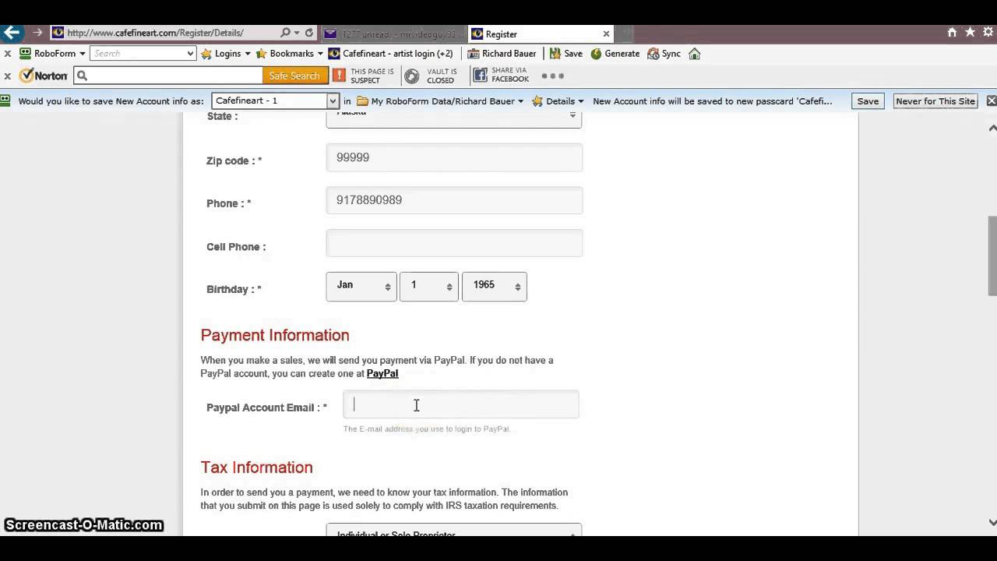Click the Tax Information heading
The height and width of the screenshot is (561, 997).
coord(256,467)
